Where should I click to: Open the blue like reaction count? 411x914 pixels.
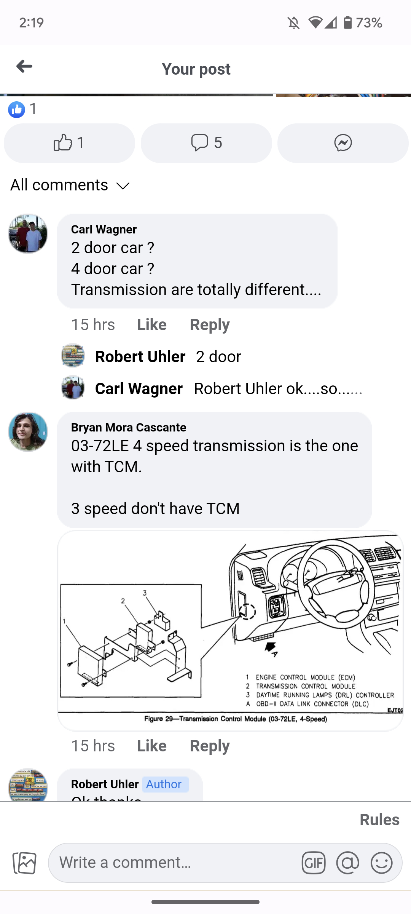[x=22, y=109]
